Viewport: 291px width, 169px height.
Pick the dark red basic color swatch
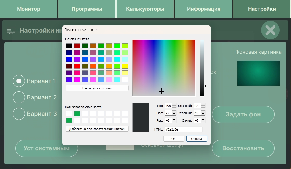77,45
